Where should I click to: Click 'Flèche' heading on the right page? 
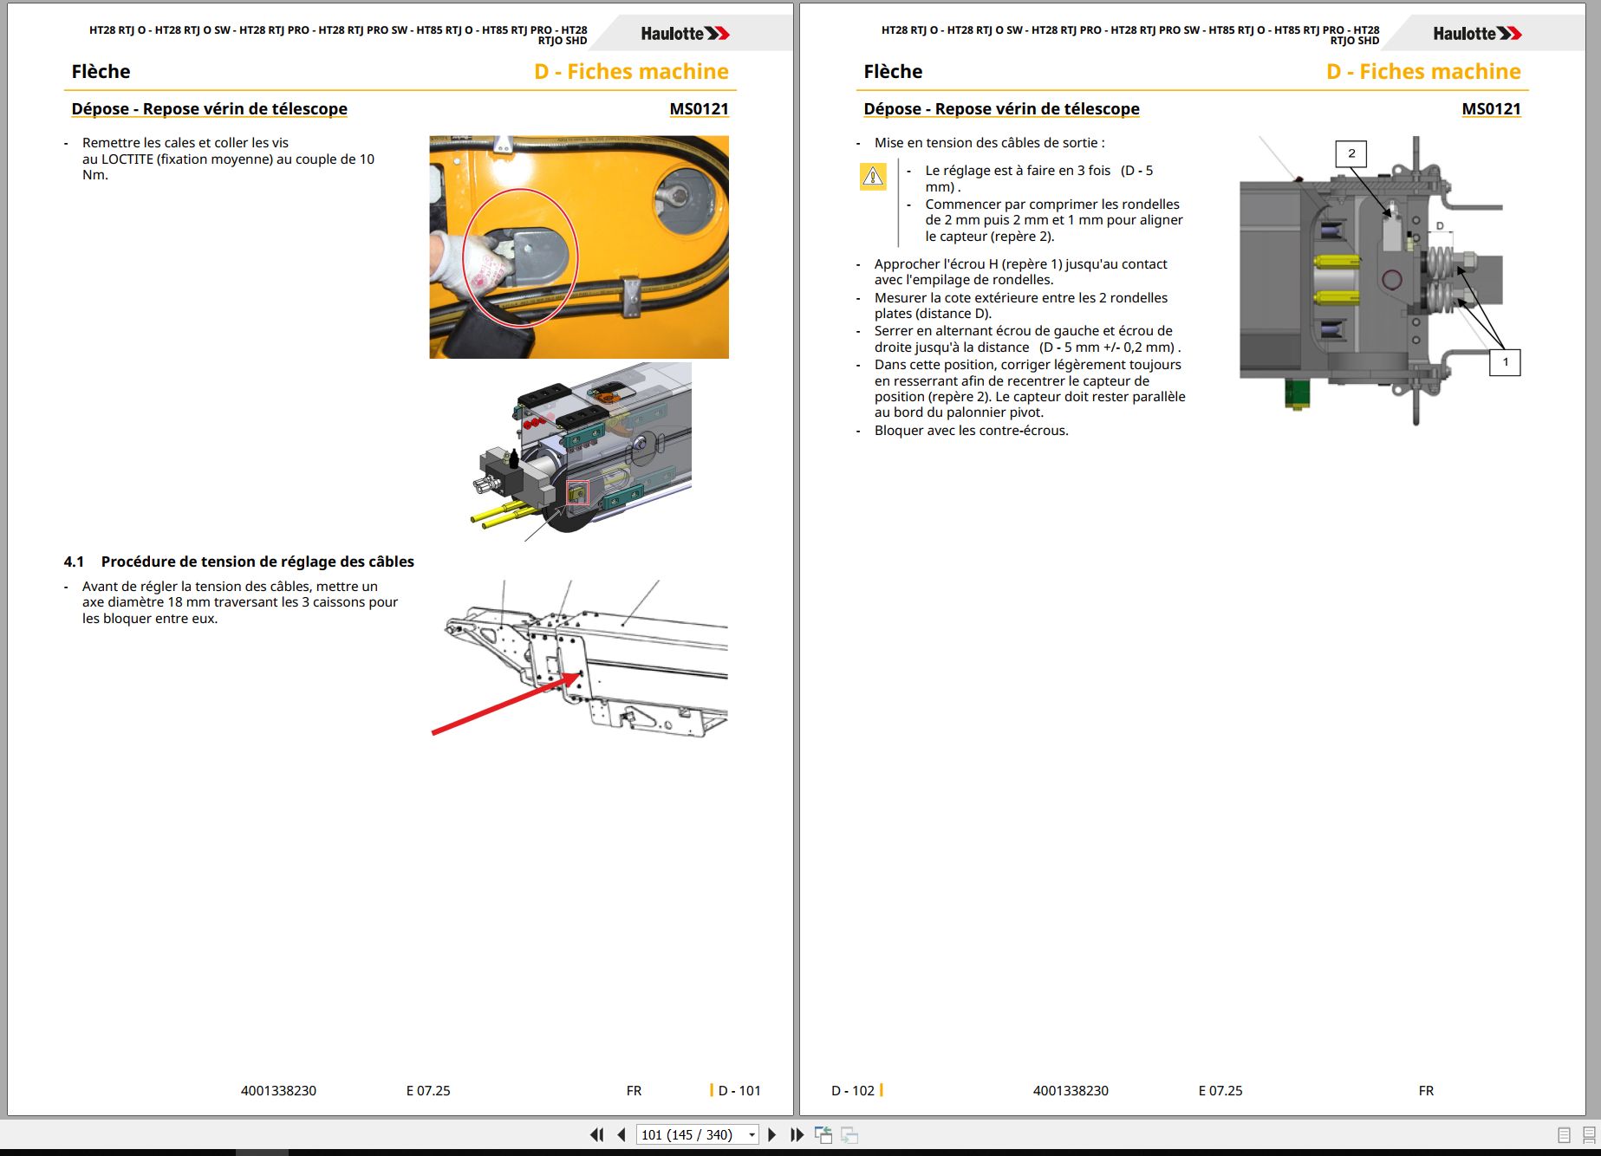893,72
